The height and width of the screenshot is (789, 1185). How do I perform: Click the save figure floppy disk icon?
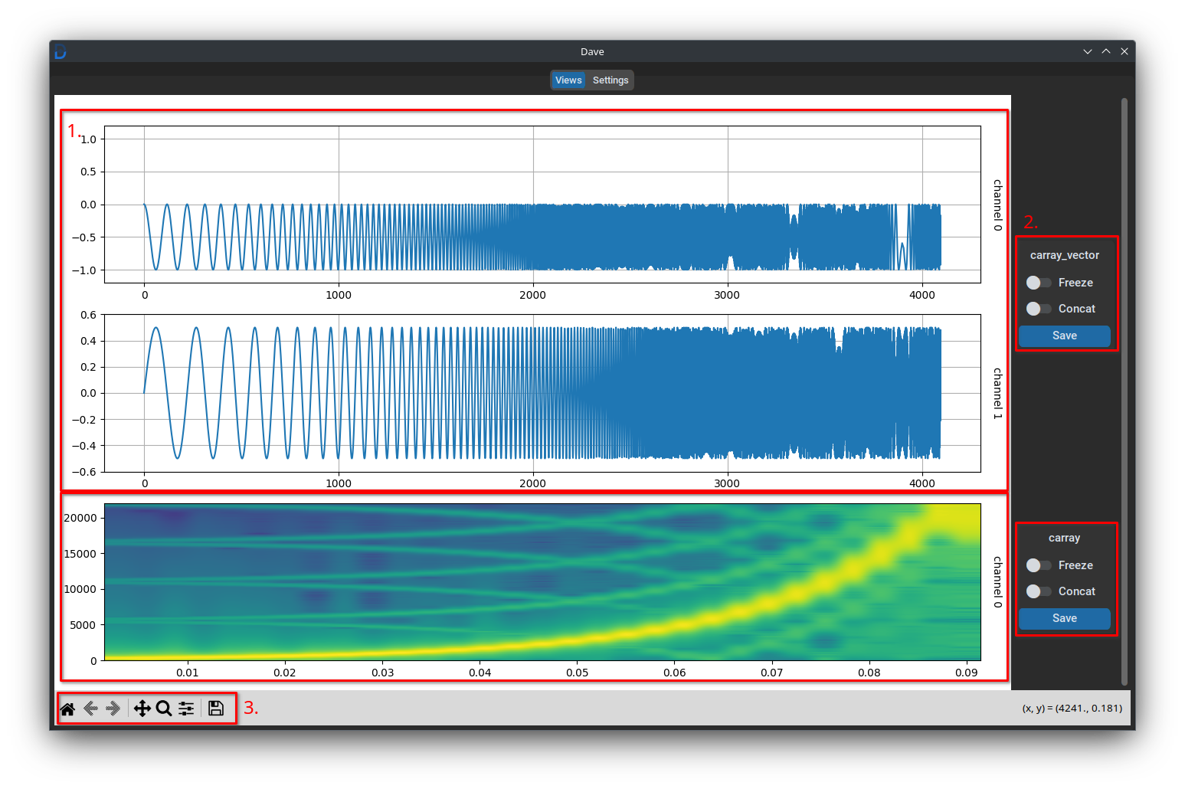[x=216, y=709]
